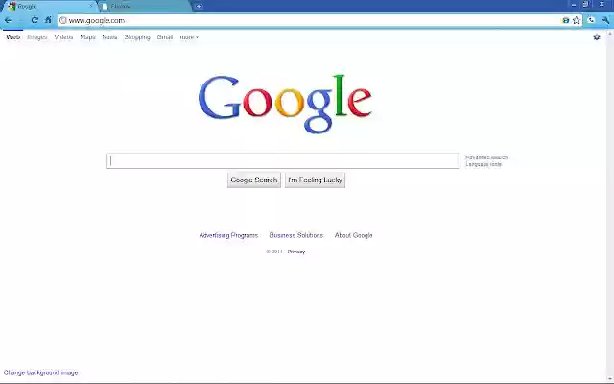Click the site info globe in address bar
Viewport: 614px width, 384px height.
point(63,20)
